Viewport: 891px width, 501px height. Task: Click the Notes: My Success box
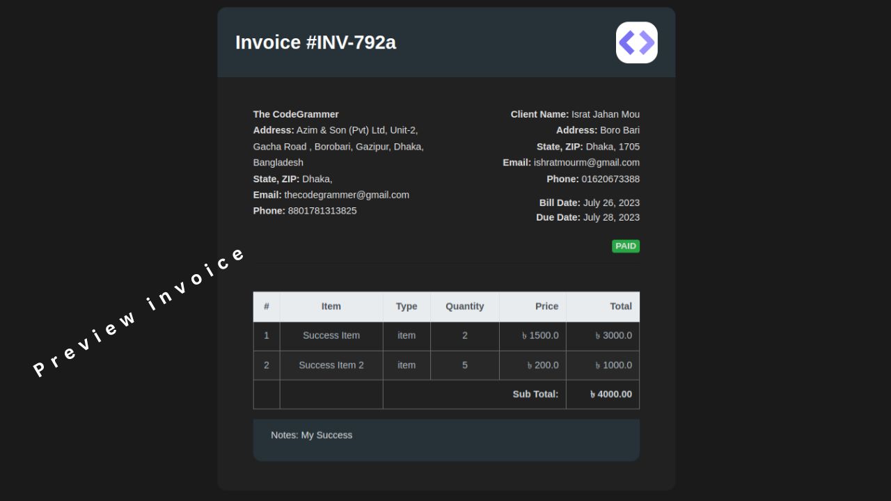(446, 440)
